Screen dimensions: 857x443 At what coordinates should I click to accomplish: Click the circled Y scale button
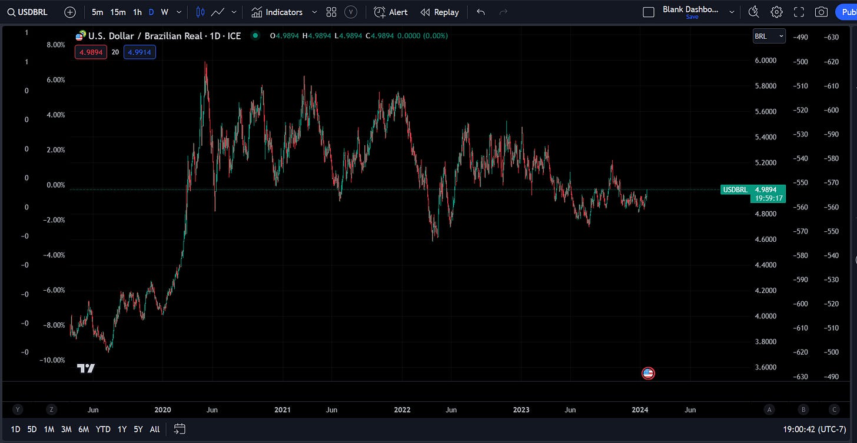18,409
